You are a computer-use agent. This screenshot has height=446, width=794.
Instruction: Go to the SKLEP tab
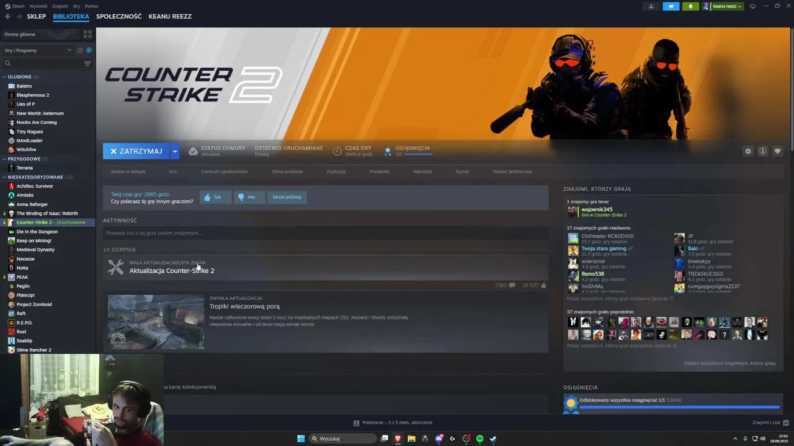pos(37,17)
